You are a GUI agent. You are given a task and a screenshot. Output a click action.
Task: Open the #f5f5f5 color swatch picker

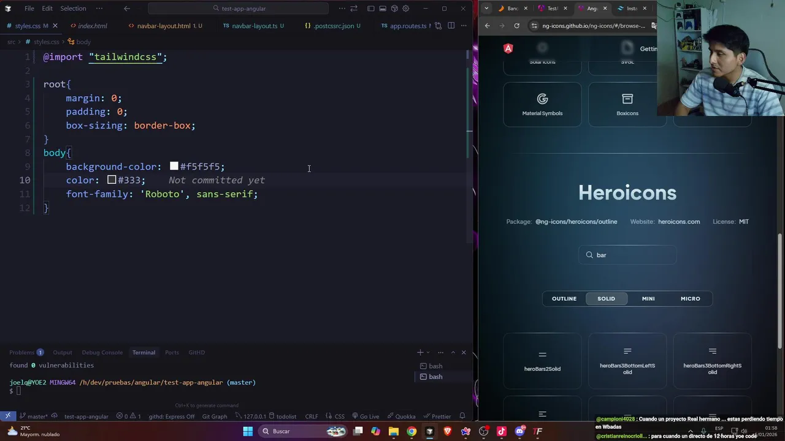point(174,166)
